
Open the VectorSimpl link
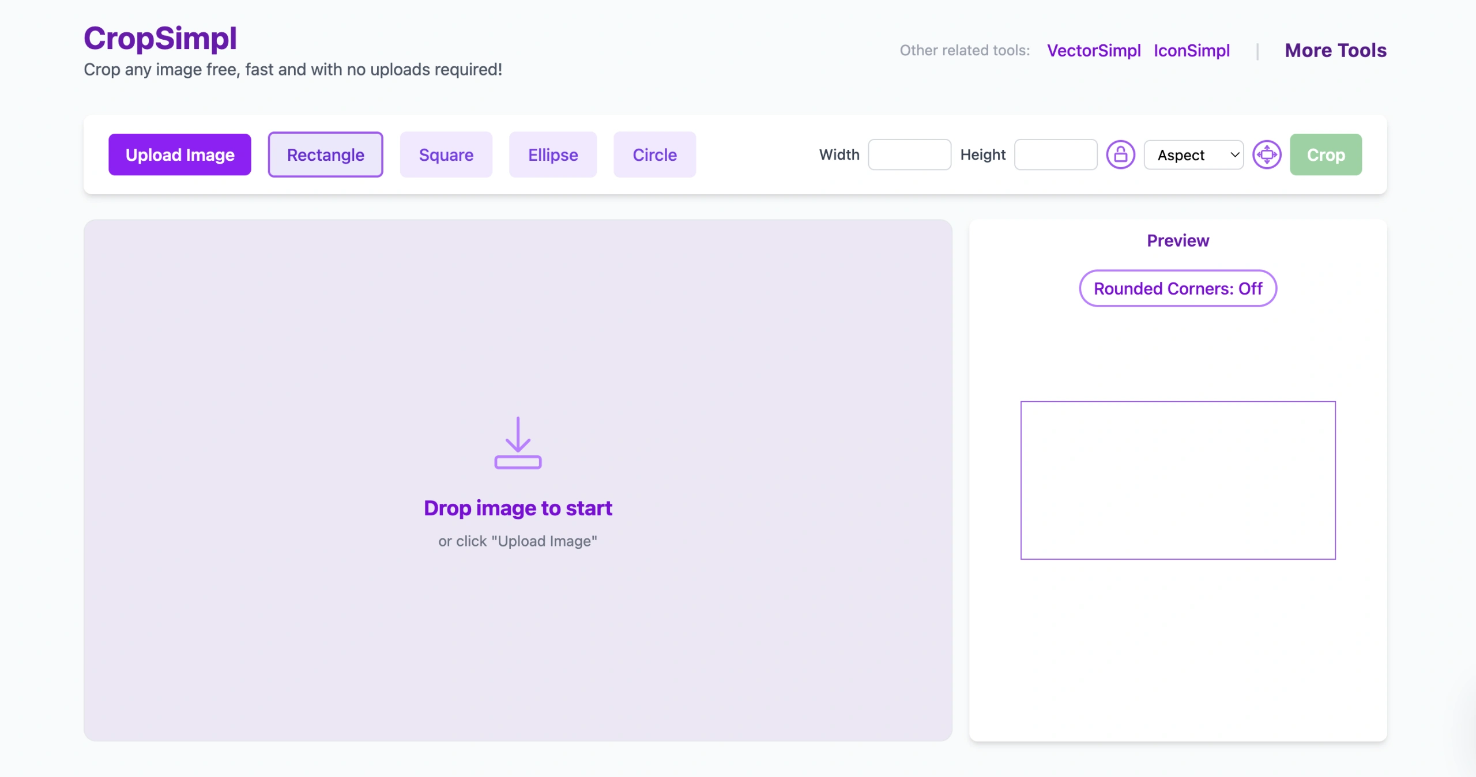pos(1094,51)
